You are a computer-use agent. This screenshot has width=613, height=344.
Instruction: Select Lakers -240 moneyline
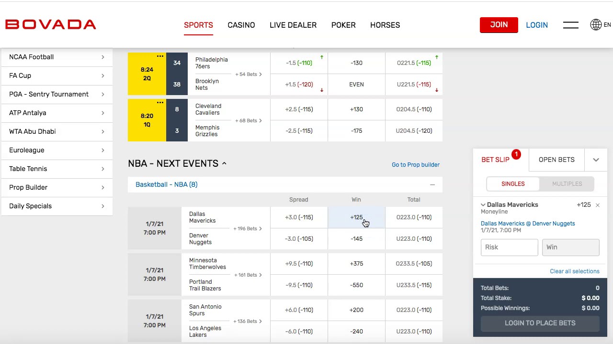click(x=356, y=332)
